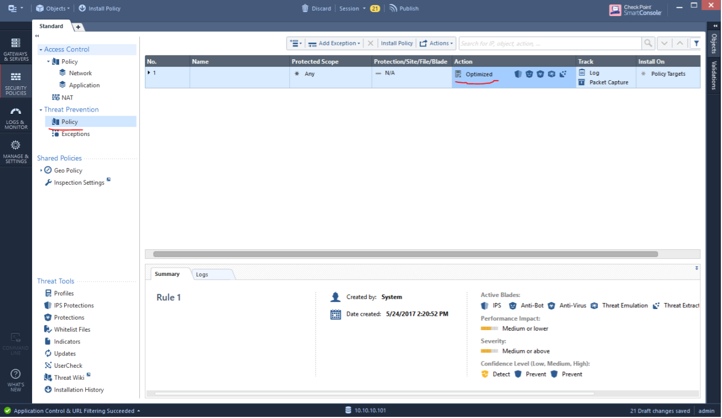722x418 pixels.
Task: Go to Manage & Settings
Action: 15,151
